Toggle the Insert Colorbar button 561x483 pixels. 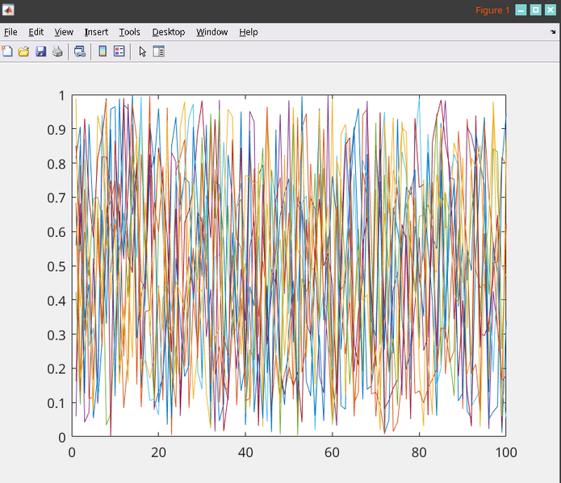pyautogui.click(x=103, y=52)
